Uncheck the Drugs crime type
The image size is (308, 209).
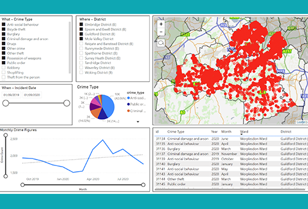(x=3, y=44)
